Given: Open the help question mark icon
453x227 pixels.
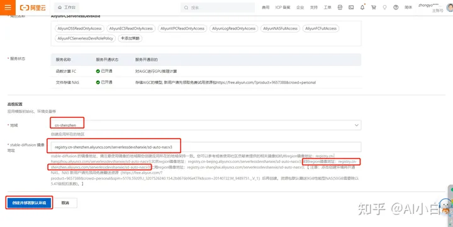Looking at the screenshot, I should click(x=396, y=8).
